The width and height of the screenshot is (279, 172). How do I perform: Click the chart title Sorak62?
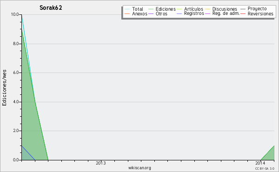[x=51, y=8]
